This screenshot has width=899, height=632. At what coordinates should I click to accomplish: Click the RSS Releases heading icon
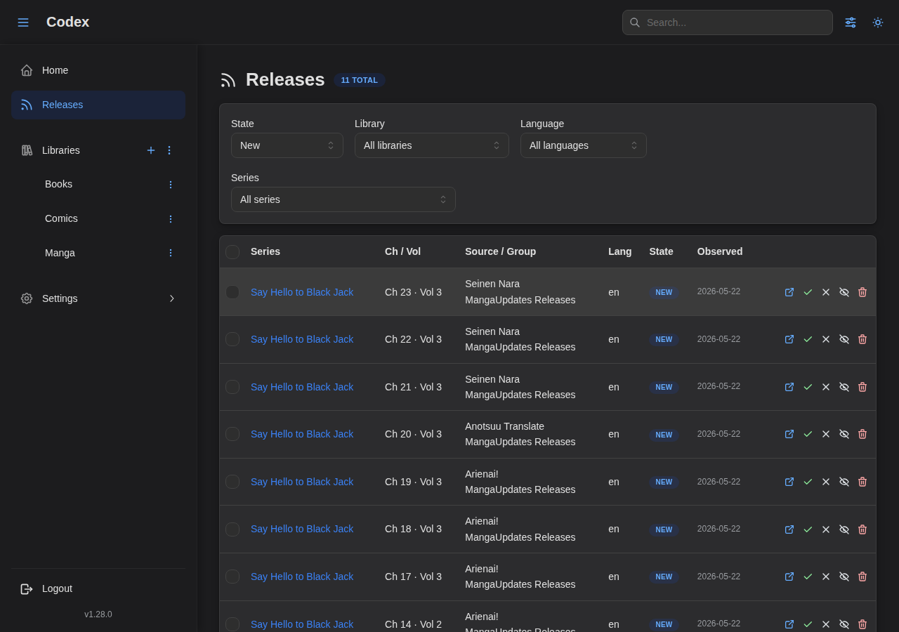[228, 80]
